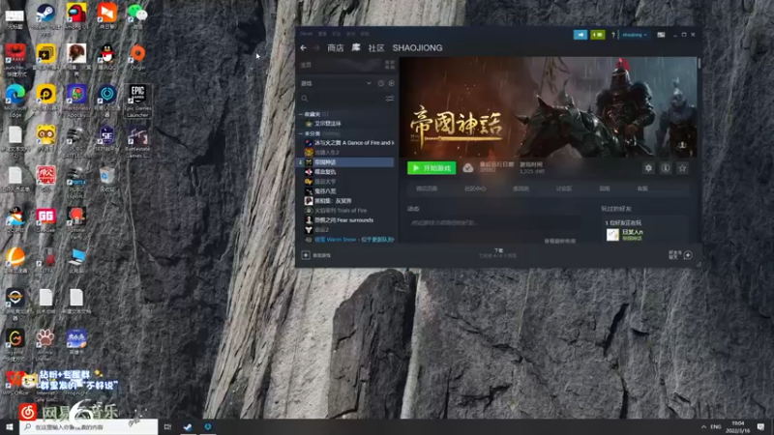The image size is (774, 435).
Task: Open the Steam menu in menu bar
Action: tap(307, 34)
